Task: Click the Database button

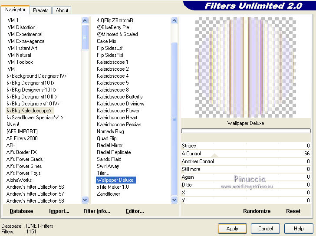Action: pos(21,211)
